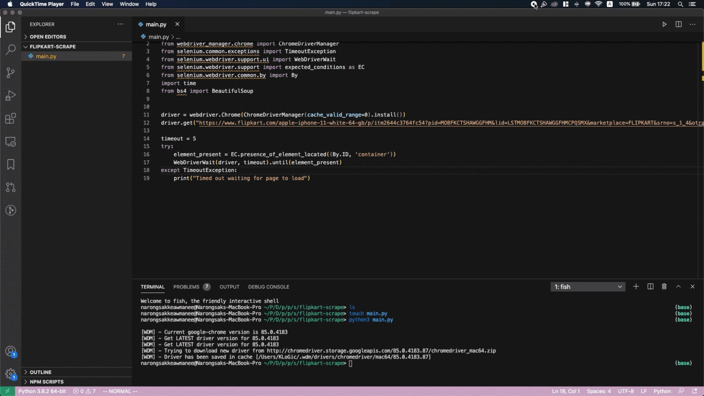Open the Search view in activity bar
704x396 pixels.
[11, 49]
